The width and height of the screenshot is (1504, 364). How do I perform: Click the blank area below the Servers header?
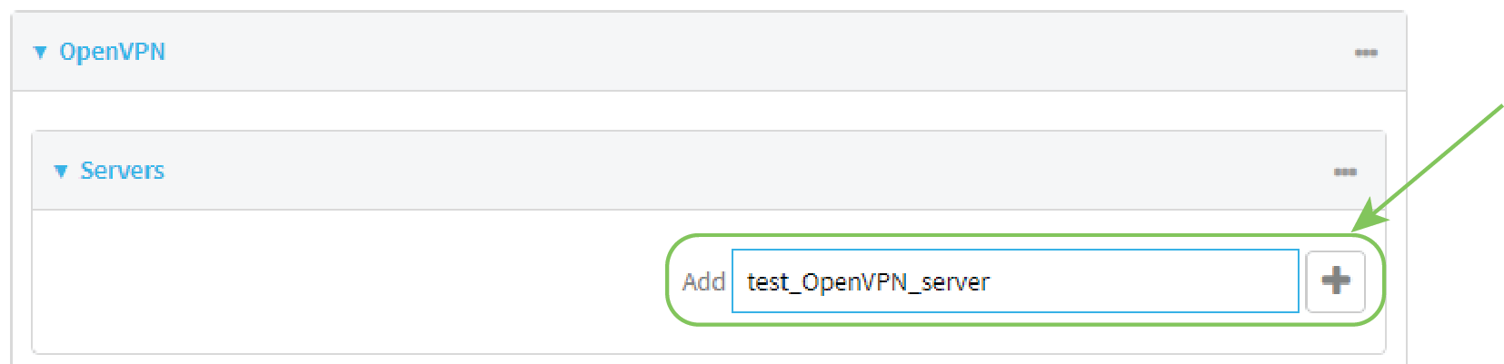click(345, 281)
